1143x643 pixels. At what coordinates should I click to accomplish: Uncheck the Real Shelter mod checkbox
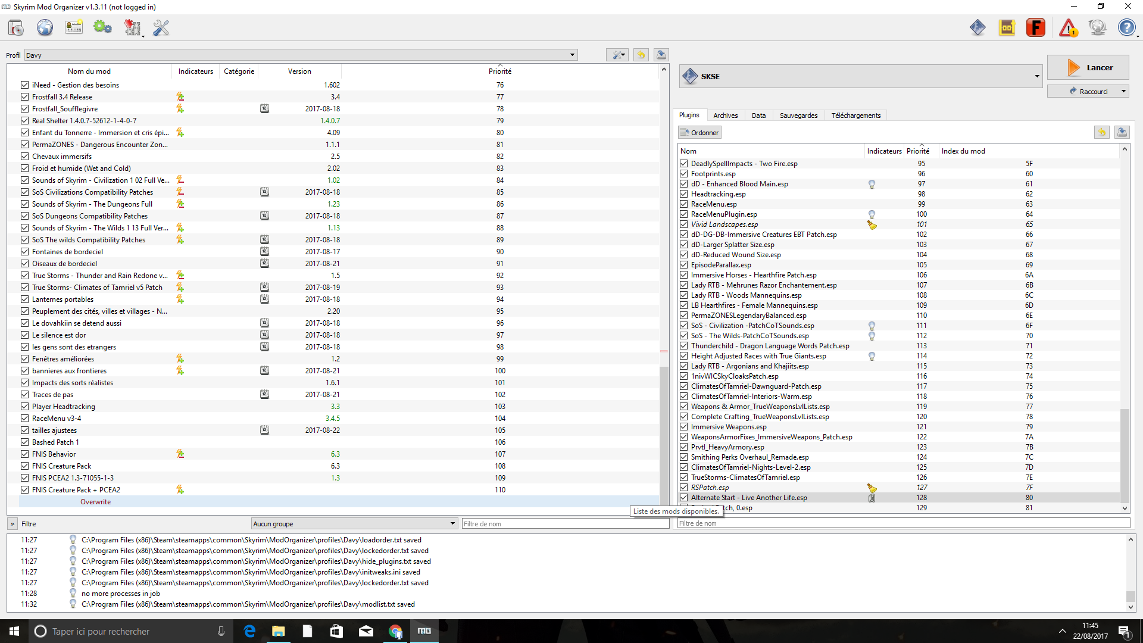point(24,120)
